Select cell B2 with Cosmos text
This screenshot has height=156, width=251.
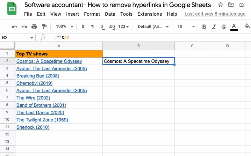click(x=139, y=61)
